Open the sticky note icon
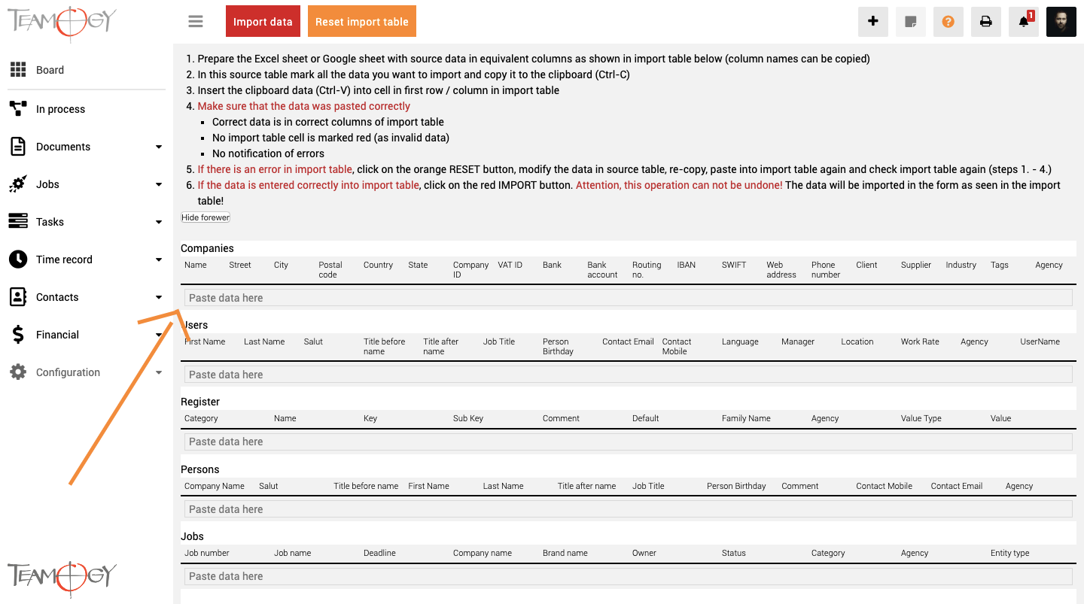The image size is (1084, 604). [911, 22]
